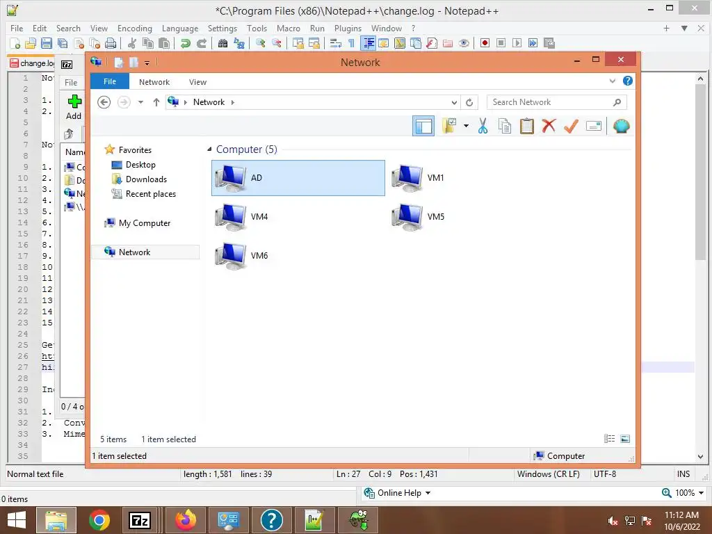Click the Save icon in Notepad++ toolbar

pyautogui.click(x=46, y=43)
